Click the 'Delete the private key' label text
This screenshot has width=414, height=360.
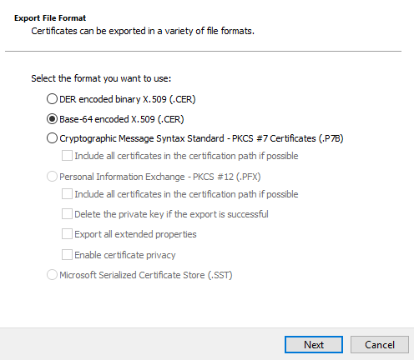tap(171, 214)
